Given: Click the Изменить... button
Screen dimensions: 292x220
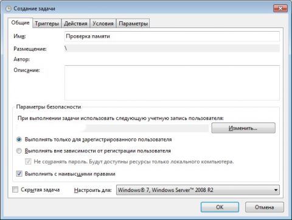Looking at the screenshot, I should 243,128.
